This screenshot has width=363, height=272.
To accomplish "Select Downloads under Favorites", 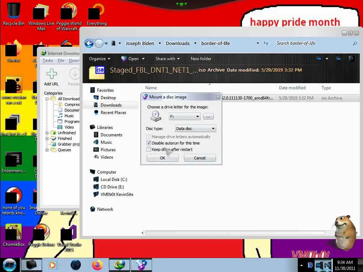I will click(111, 105).
